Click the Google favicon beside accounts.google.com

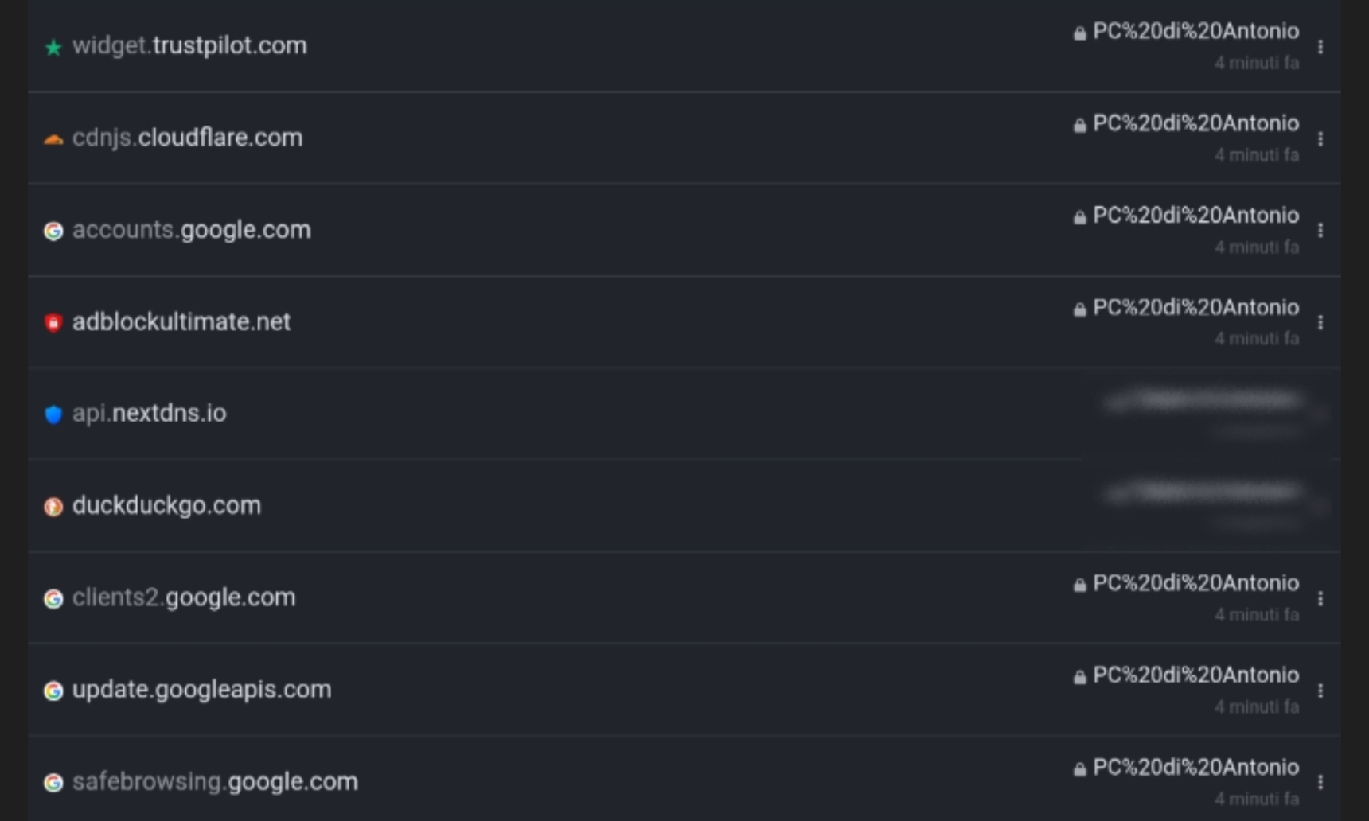53,231
